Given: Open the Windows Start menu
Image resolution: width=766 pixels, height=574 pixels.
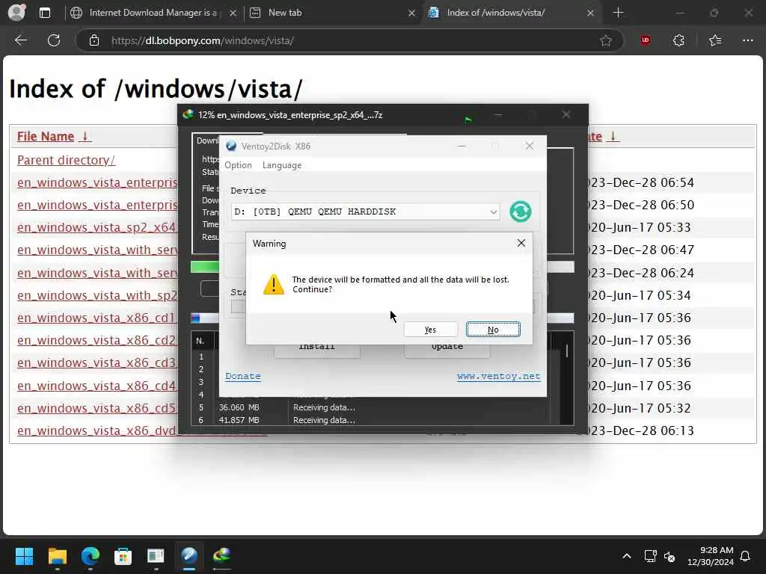Looking at the screenshot, I should pos(24,556).
